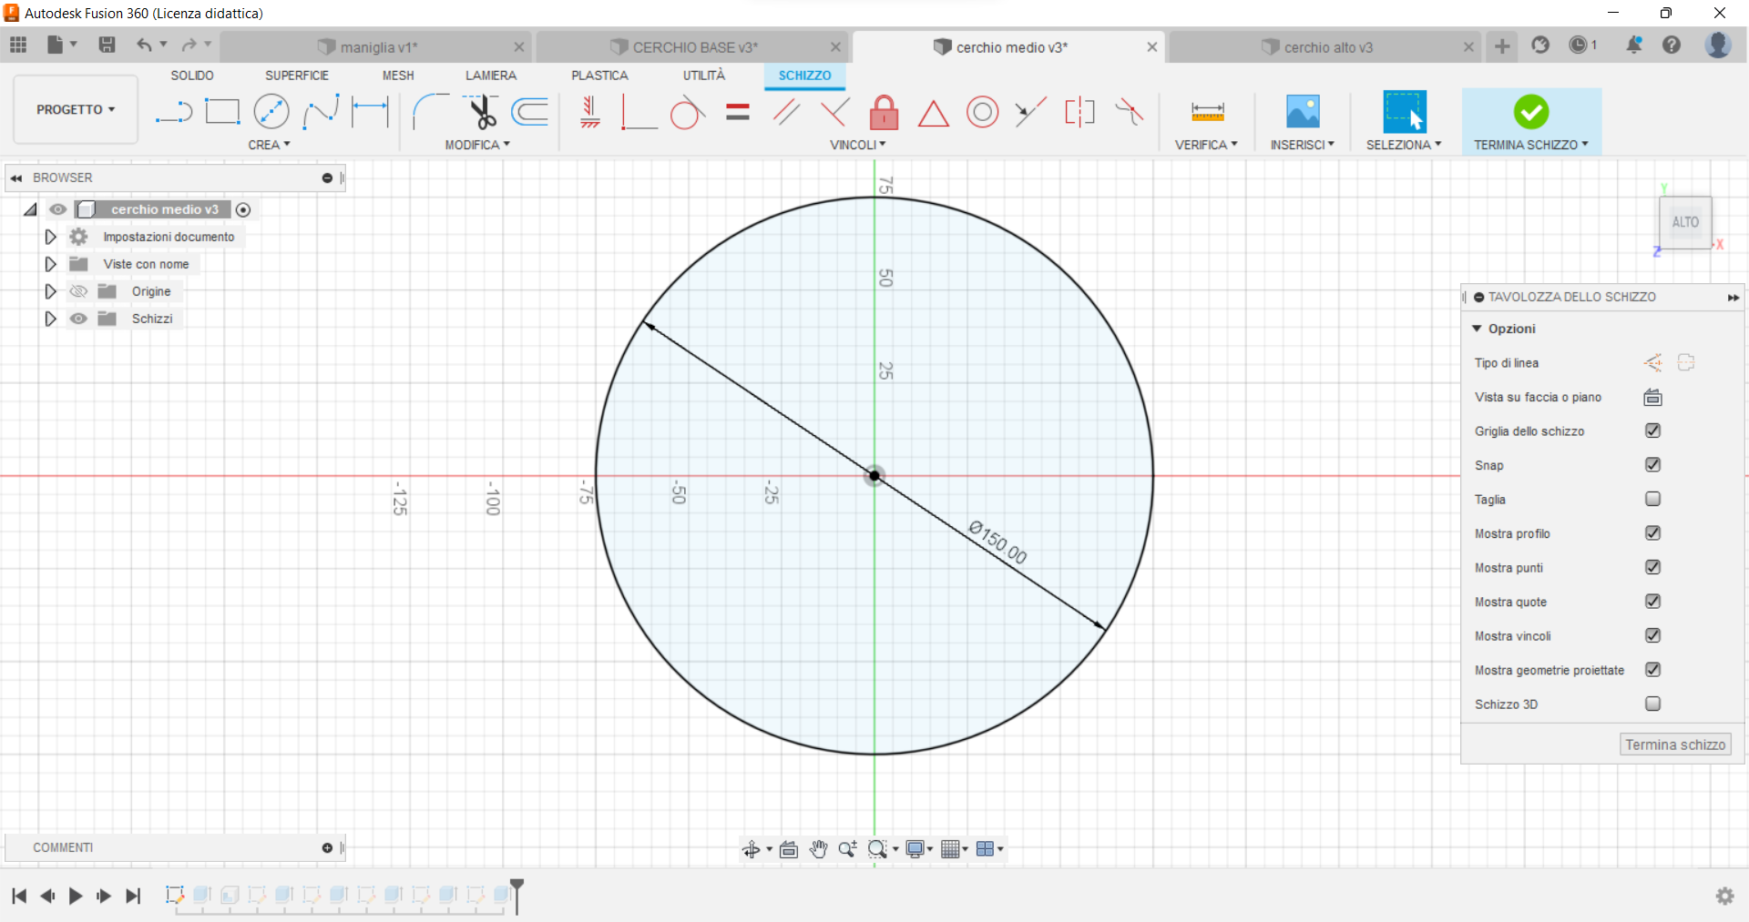Disable the Griglia dello schizzo checkbox

point(1653,431)
